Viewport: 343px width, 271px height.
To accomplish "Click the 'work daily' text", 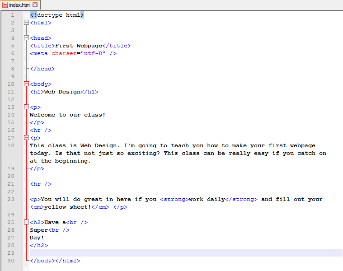I will click(x=207, y=199).
